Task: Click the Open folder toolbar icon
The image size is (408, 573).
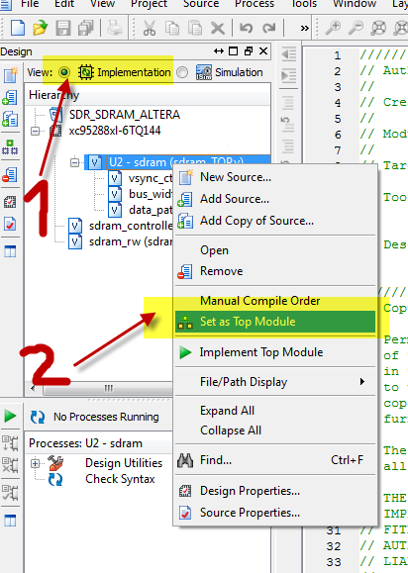Action: (x=41, y=28)
